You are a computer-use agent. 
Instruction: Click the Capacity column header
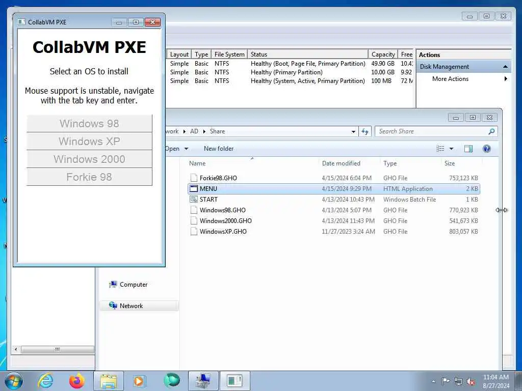383,54
